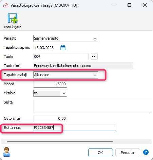The height and width of the screenshot is (160, 153).
Task: Close the dialog with the X icon
Action: 145,5
